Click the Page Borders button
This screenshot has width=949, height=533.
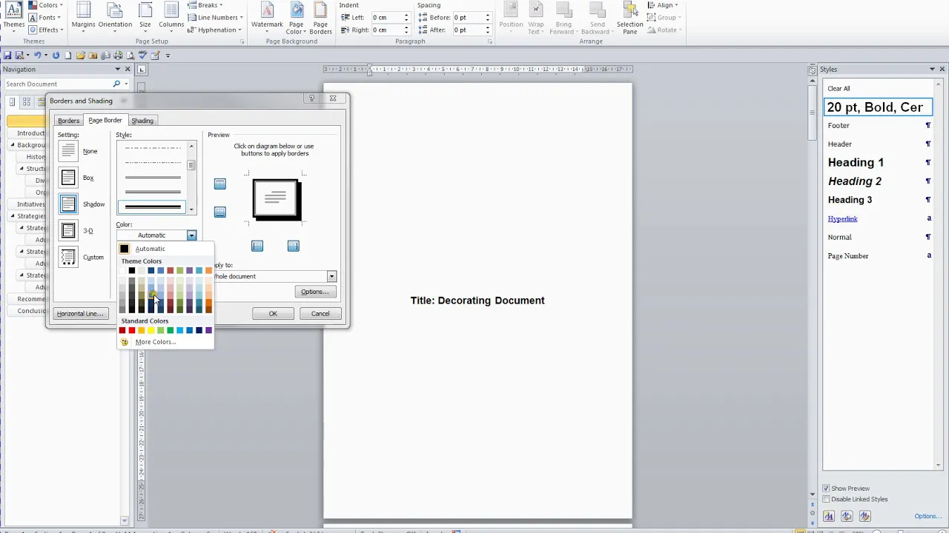tap(320, 19)
